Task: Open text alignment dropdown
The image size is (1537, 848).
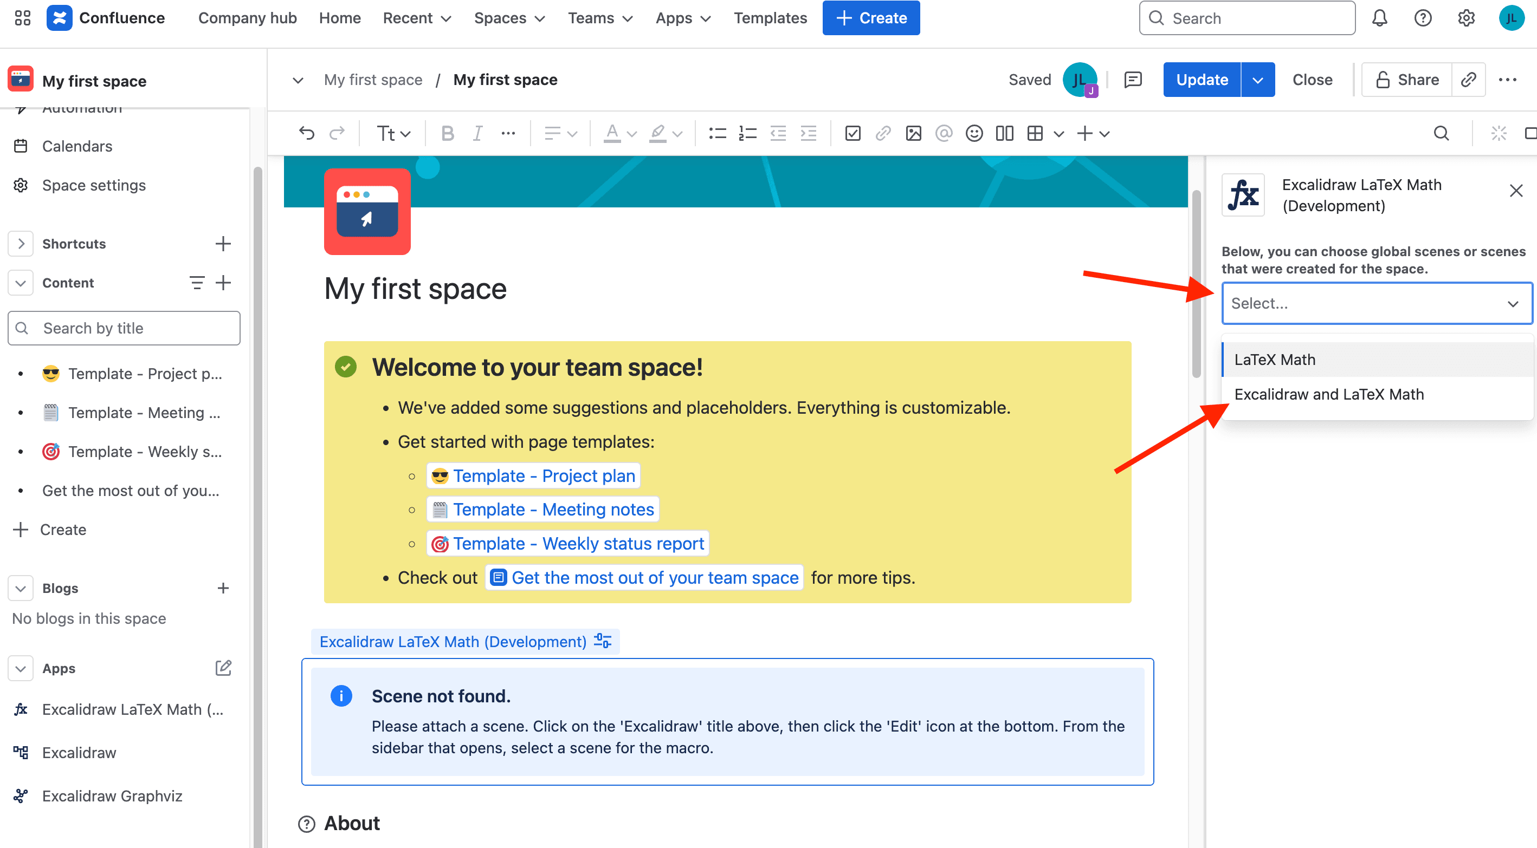Action: click(x=560, y=133)
